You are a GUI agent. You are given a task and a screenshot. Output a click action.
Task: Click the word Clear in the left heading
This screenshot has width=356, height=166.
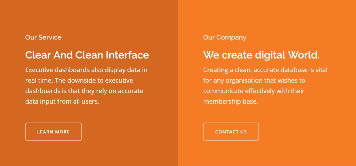[x=38, y=55]
